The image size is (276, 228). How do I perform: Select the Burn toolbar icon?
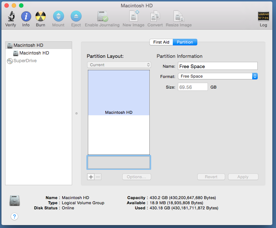point(41,16)
